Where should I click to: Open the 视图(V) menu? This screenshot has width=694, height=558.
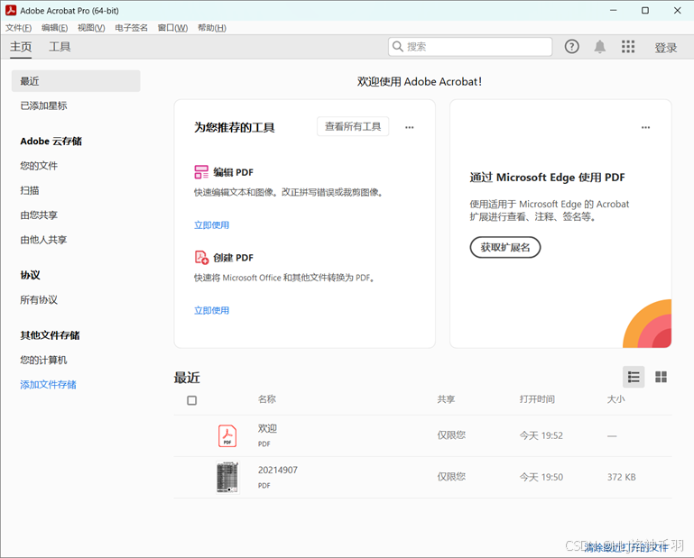pyautogui.click(x=91, y=28)
